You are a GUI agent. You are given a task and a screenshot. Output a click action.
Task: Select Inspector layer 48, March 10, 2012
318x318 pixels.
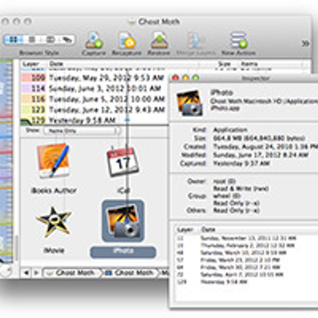pos(246,253)
